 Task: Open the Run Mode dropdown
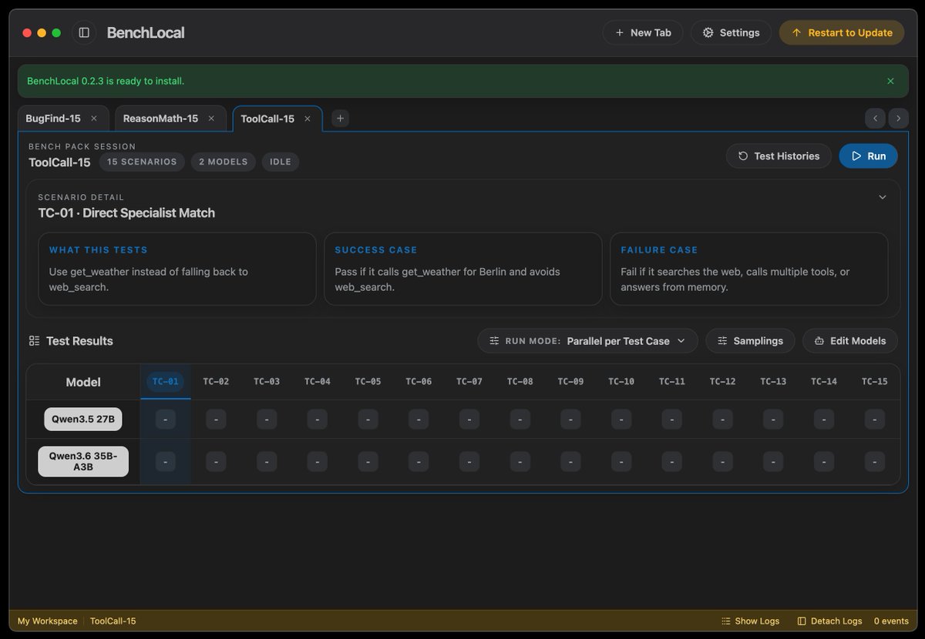coord(587,340)
